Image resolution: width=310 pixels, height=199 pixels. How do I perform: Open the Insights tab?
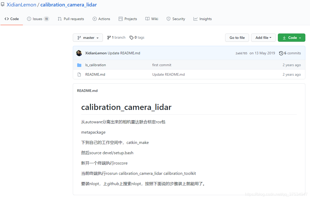[x=203, y=19]
